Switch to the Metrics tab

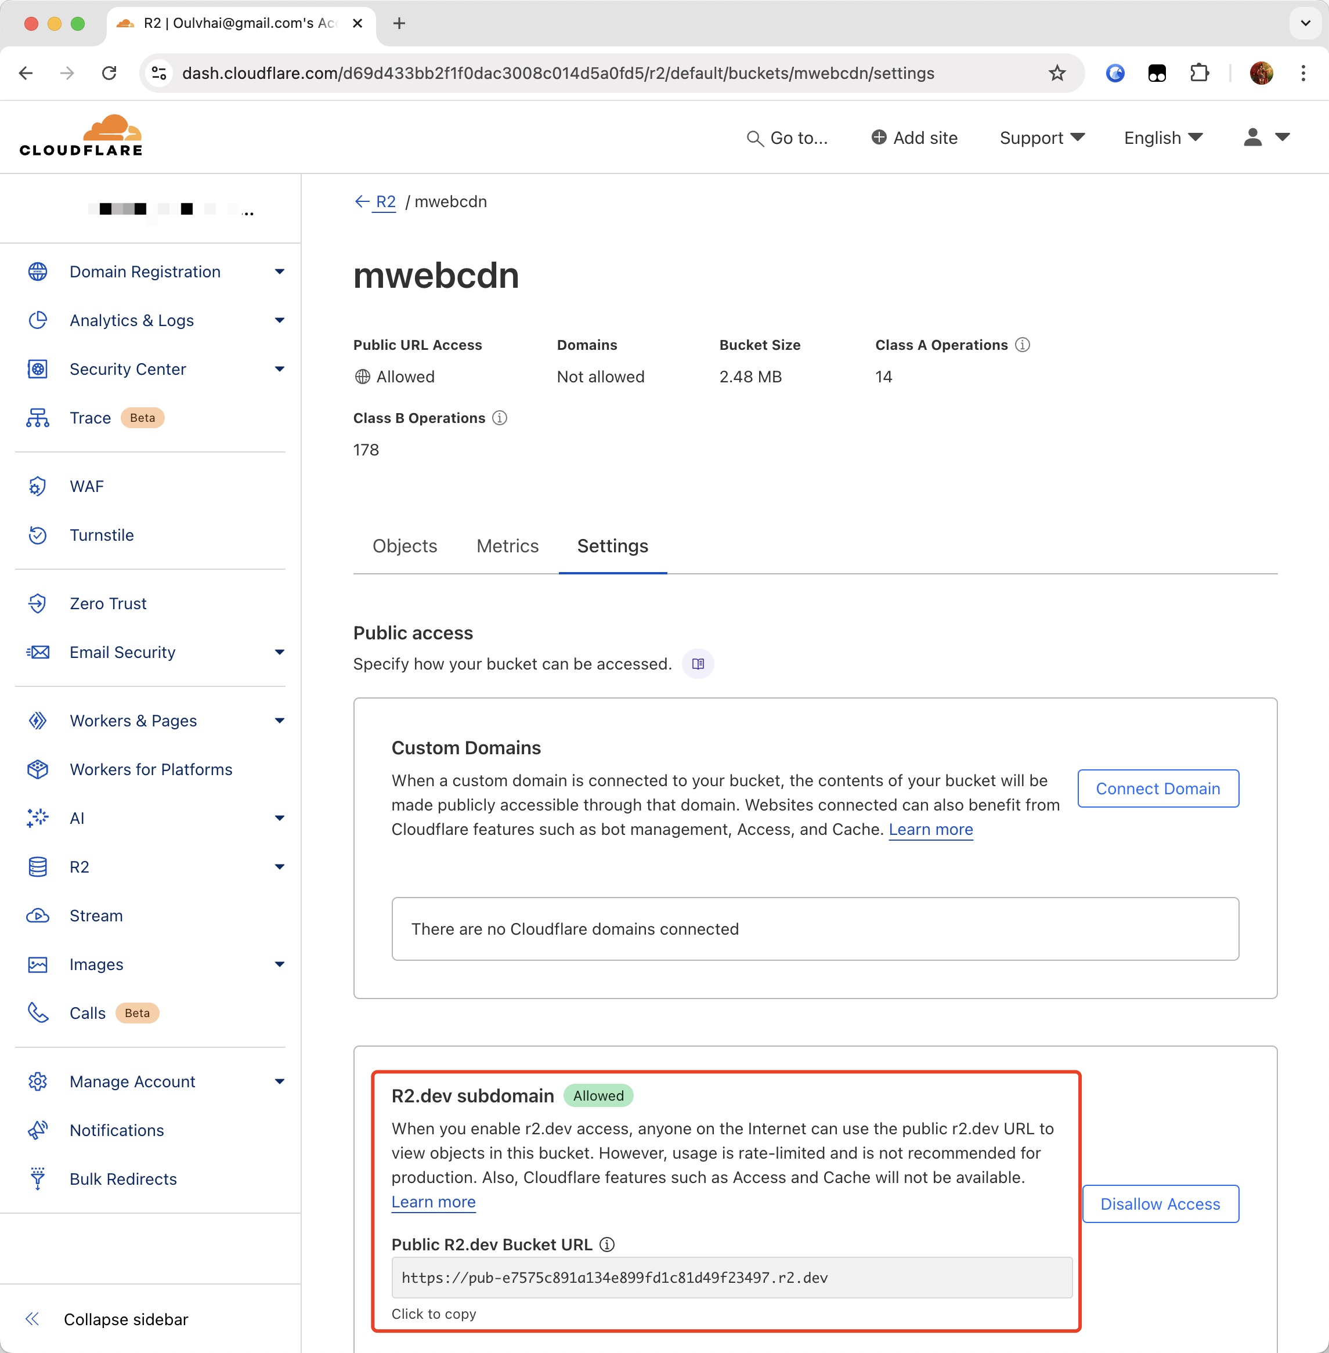[x=507, y=545]
